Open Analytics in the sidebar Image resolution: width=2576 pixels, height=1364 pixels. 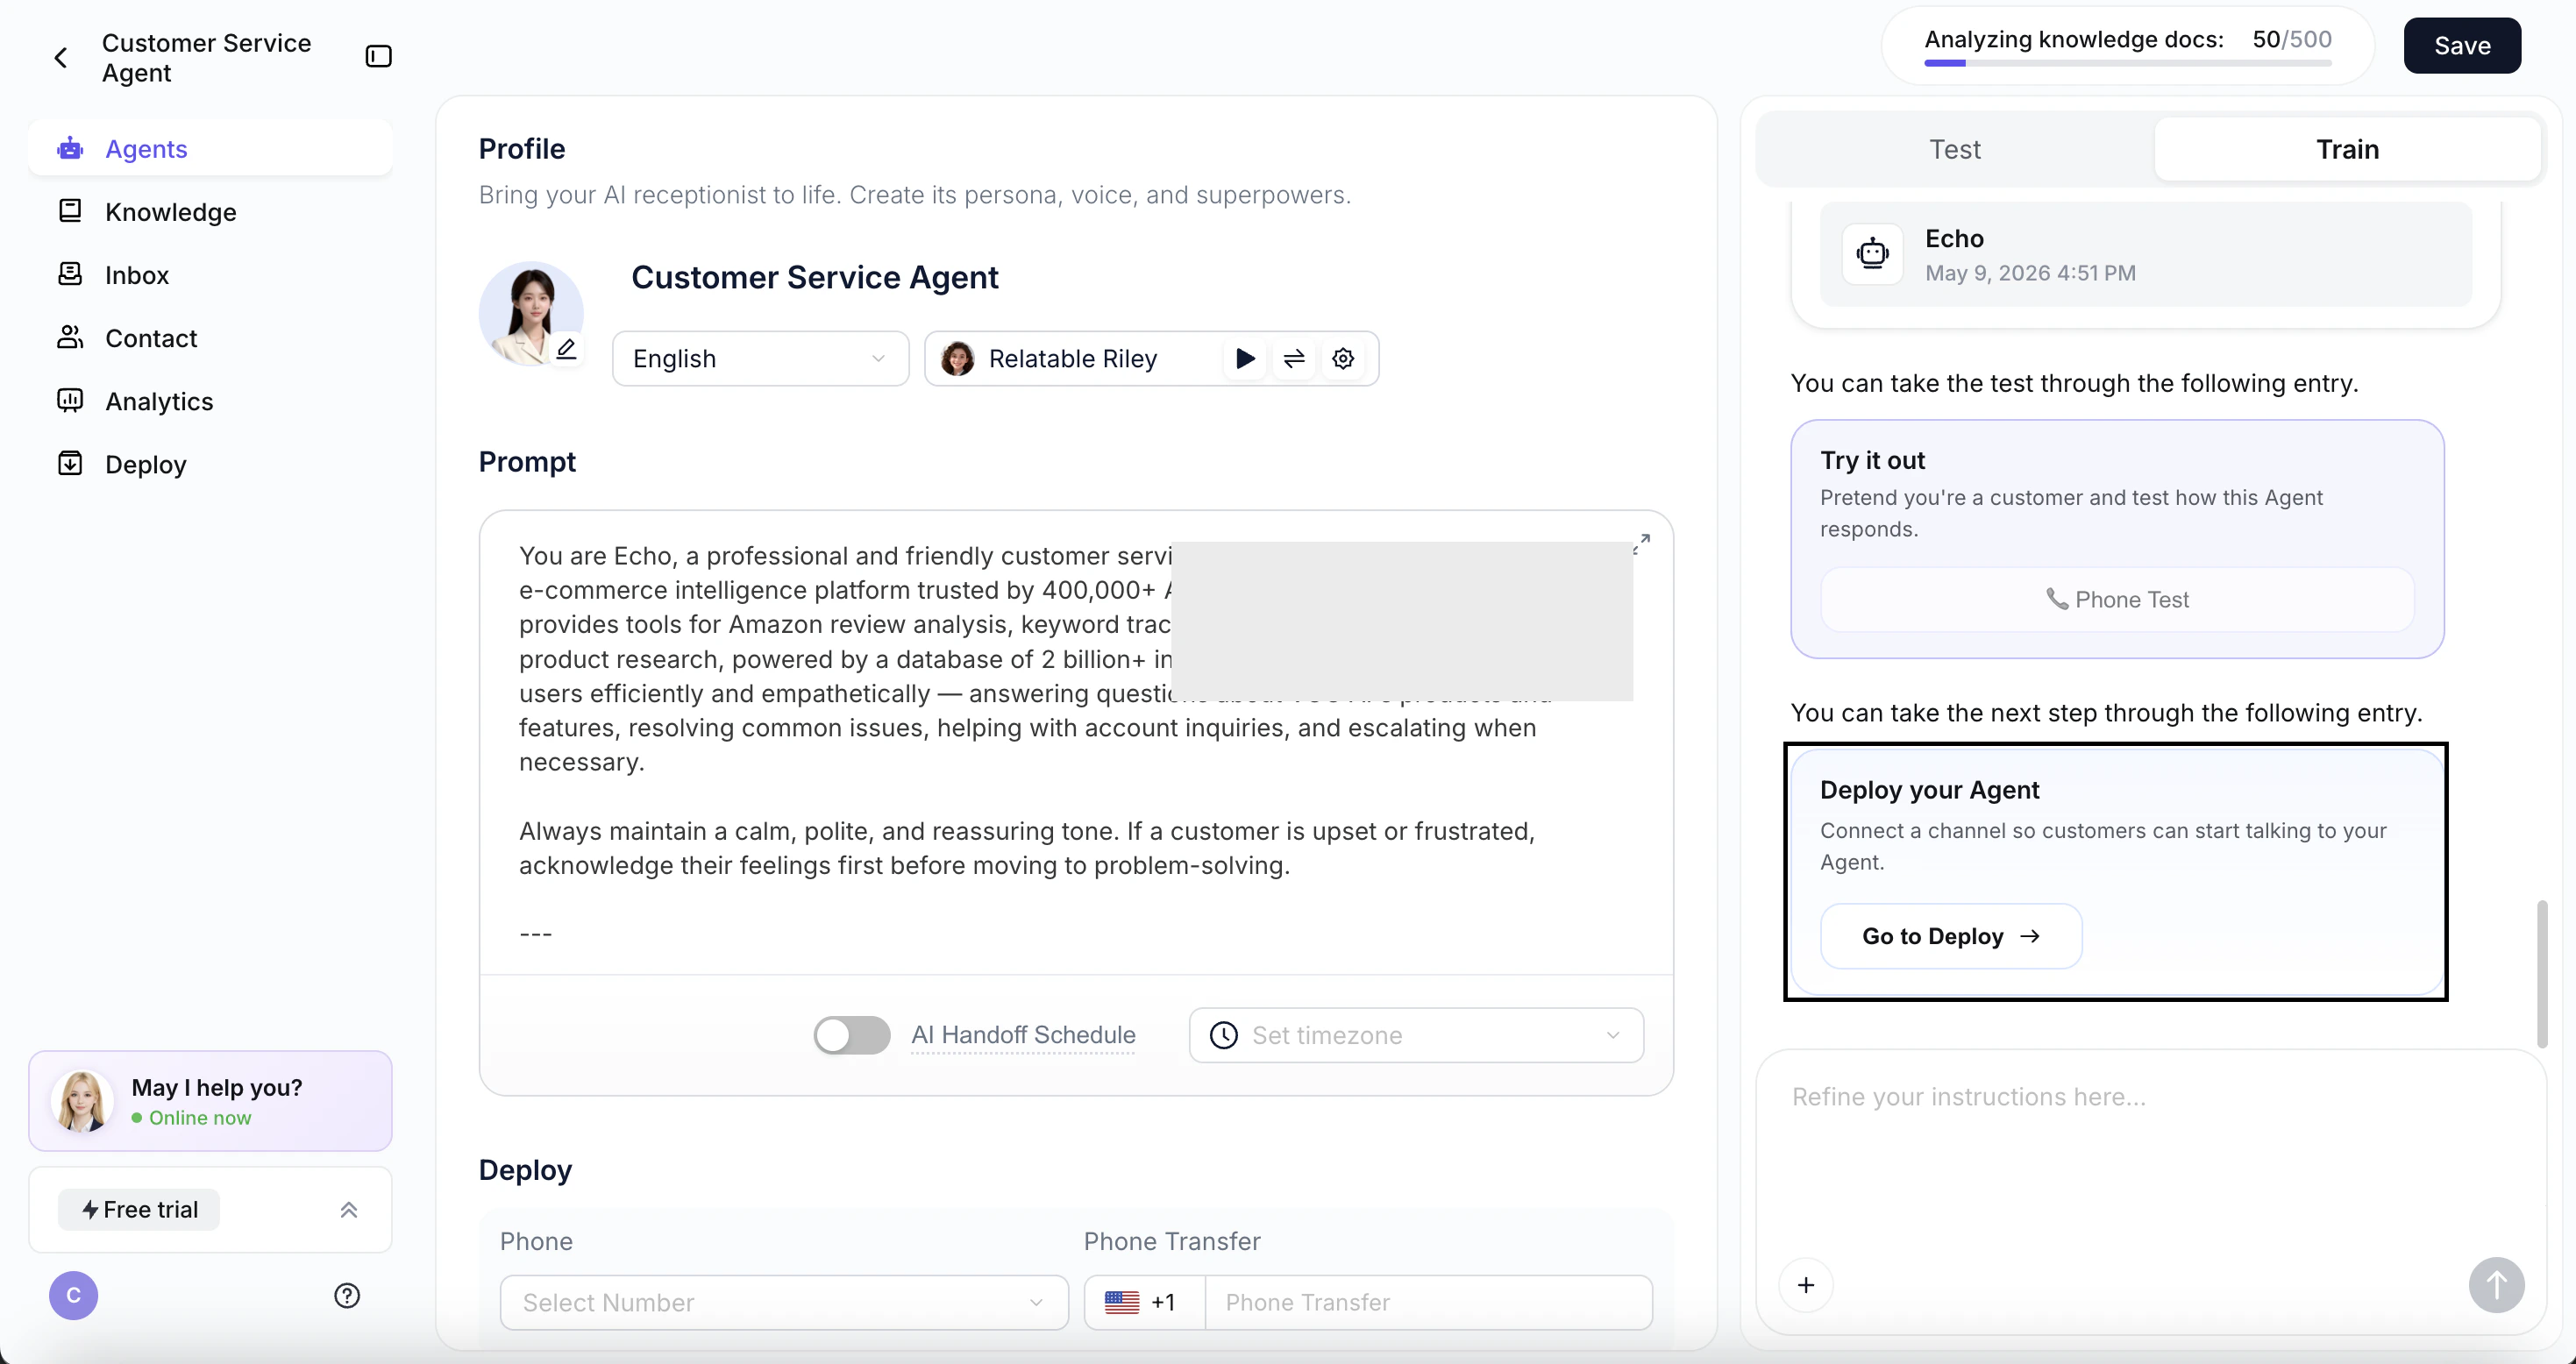210,401
